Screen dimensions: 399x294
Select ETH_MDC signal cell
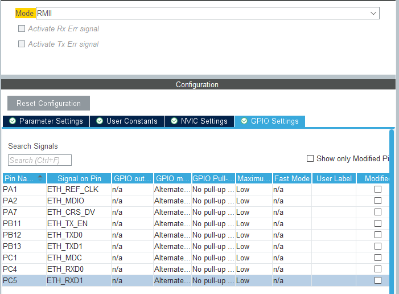pyautogui.click(x=79, y=258)
